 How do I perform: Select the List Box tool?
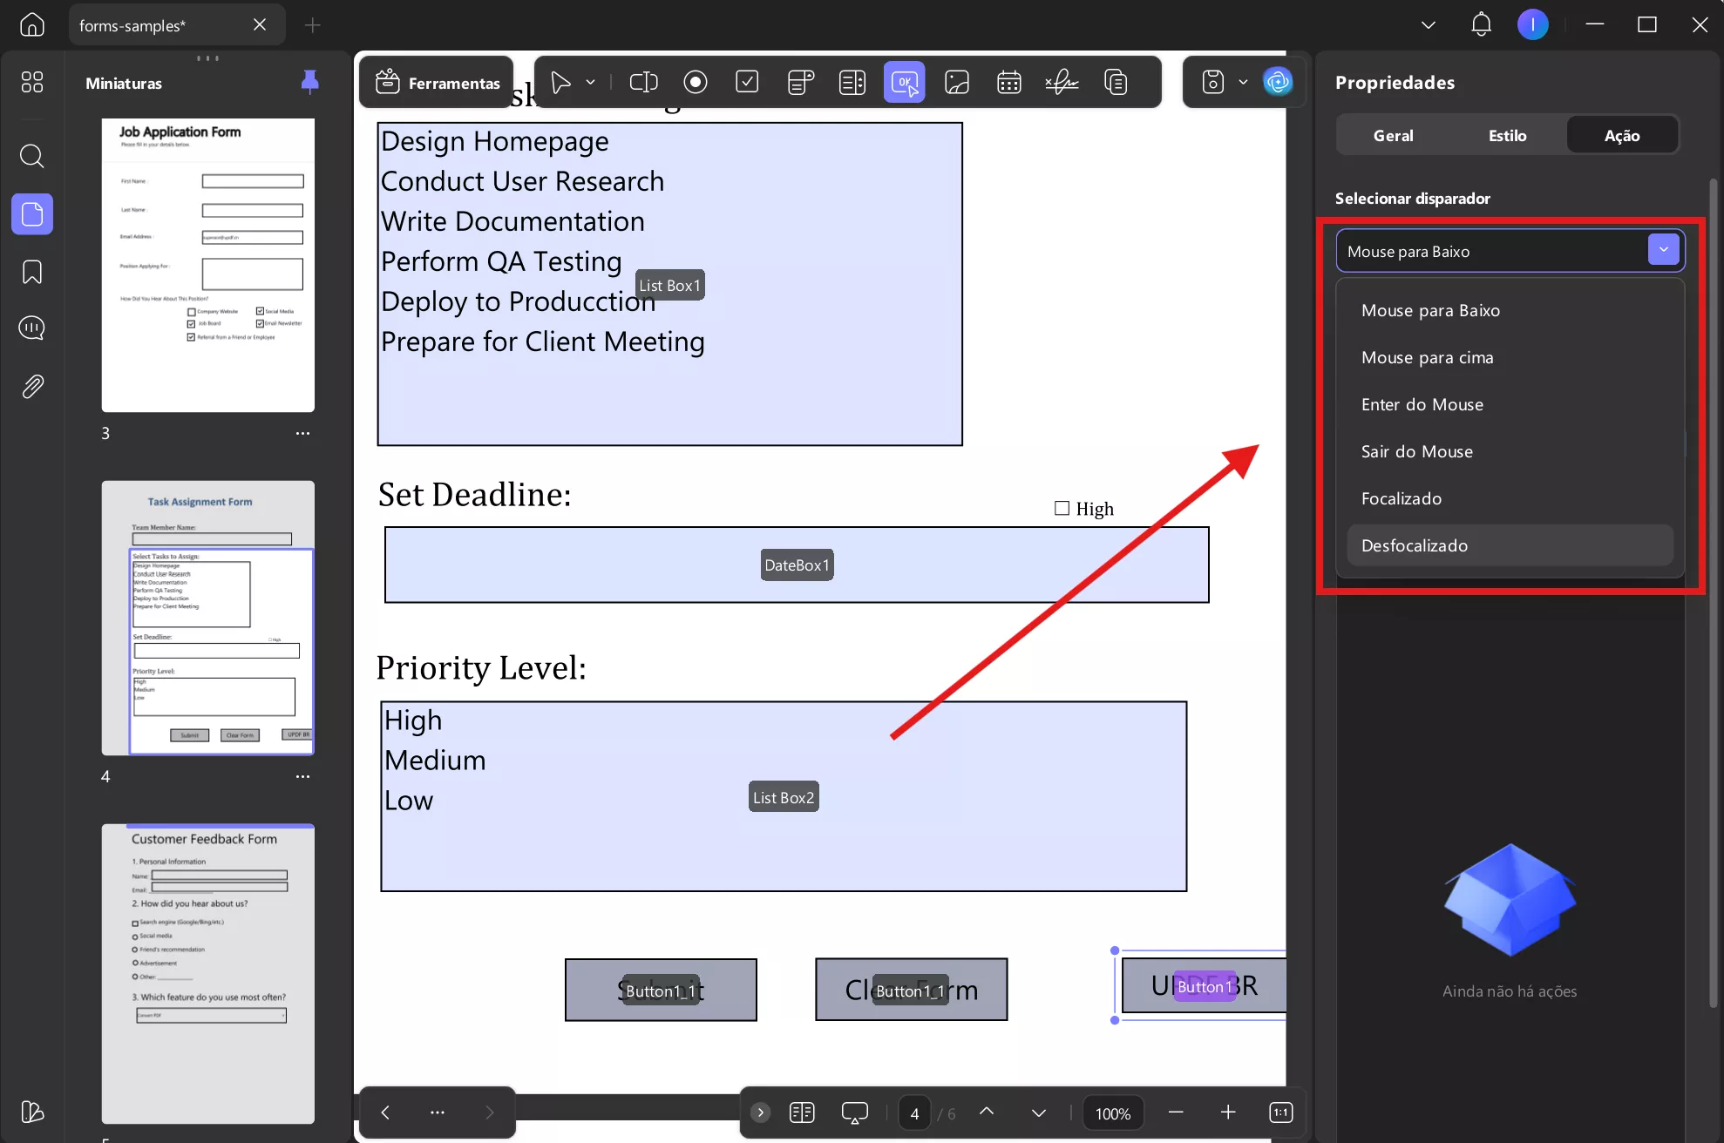click(852, 82)
